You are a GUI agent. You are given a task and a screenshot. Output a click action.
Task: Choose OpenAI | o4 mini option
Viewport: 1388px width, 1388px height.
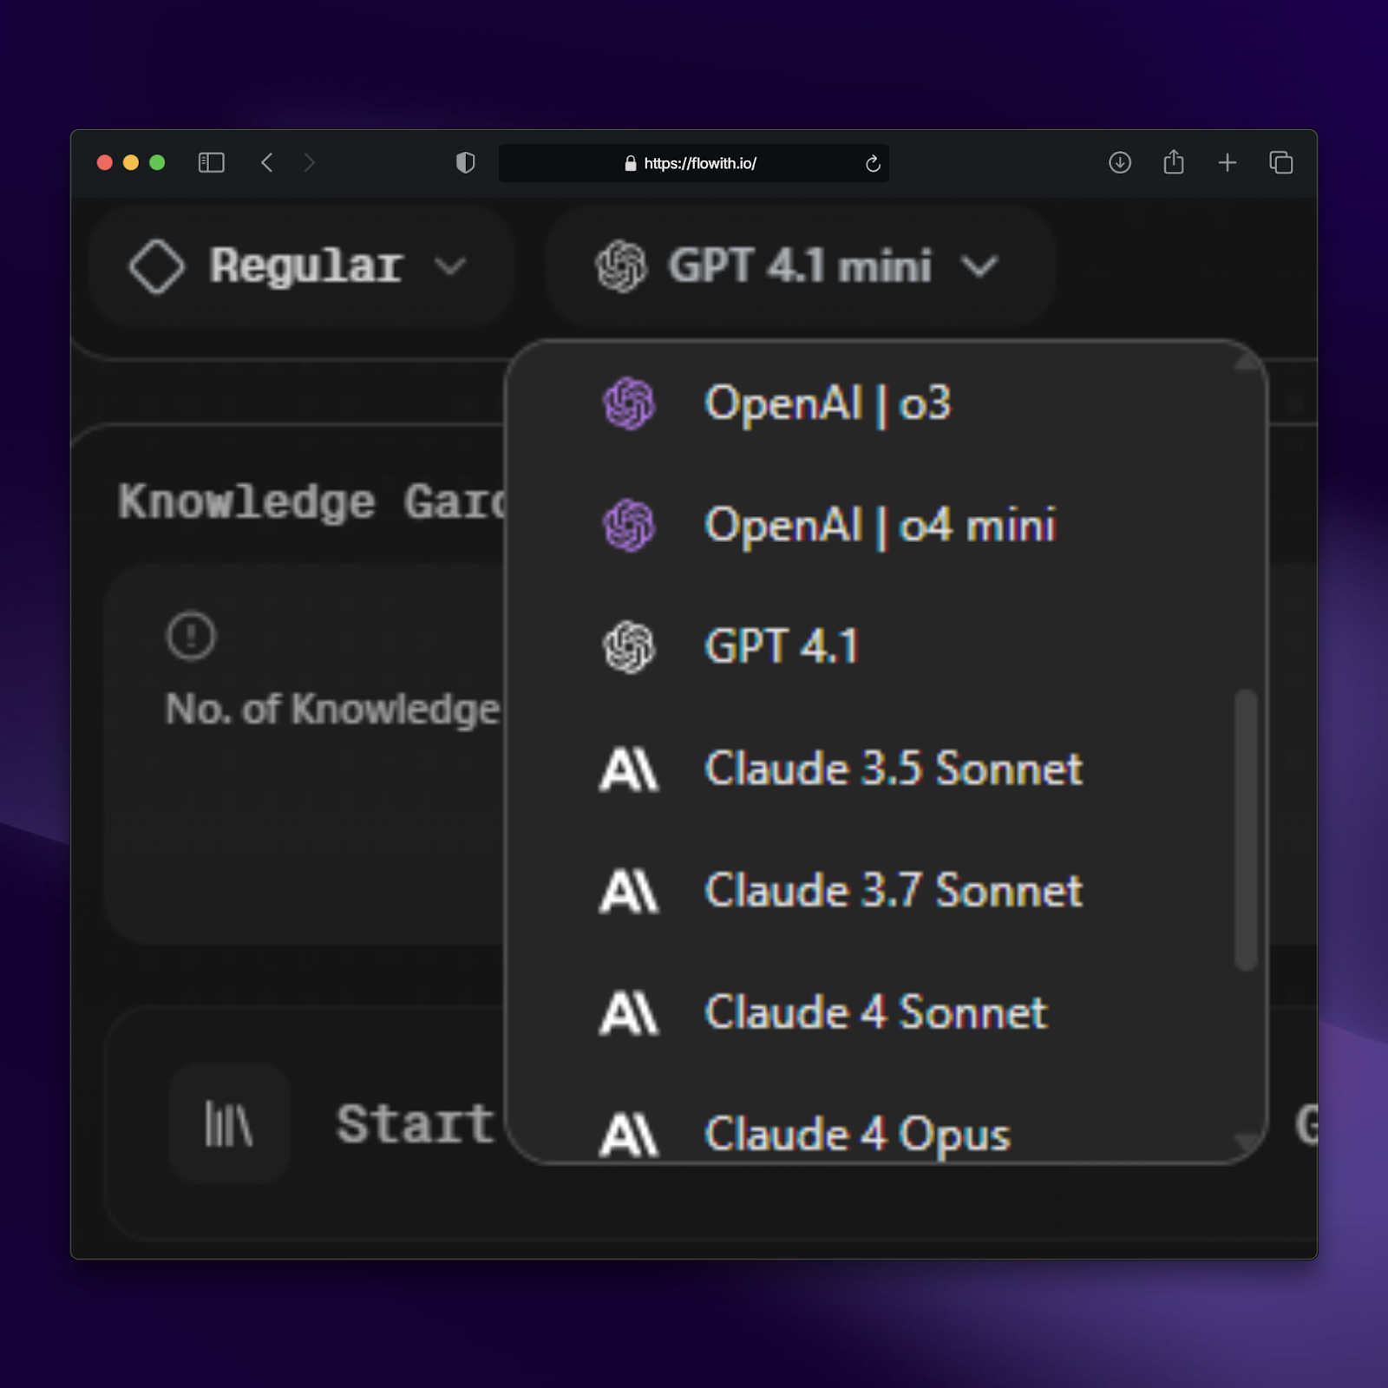(879, 526)
